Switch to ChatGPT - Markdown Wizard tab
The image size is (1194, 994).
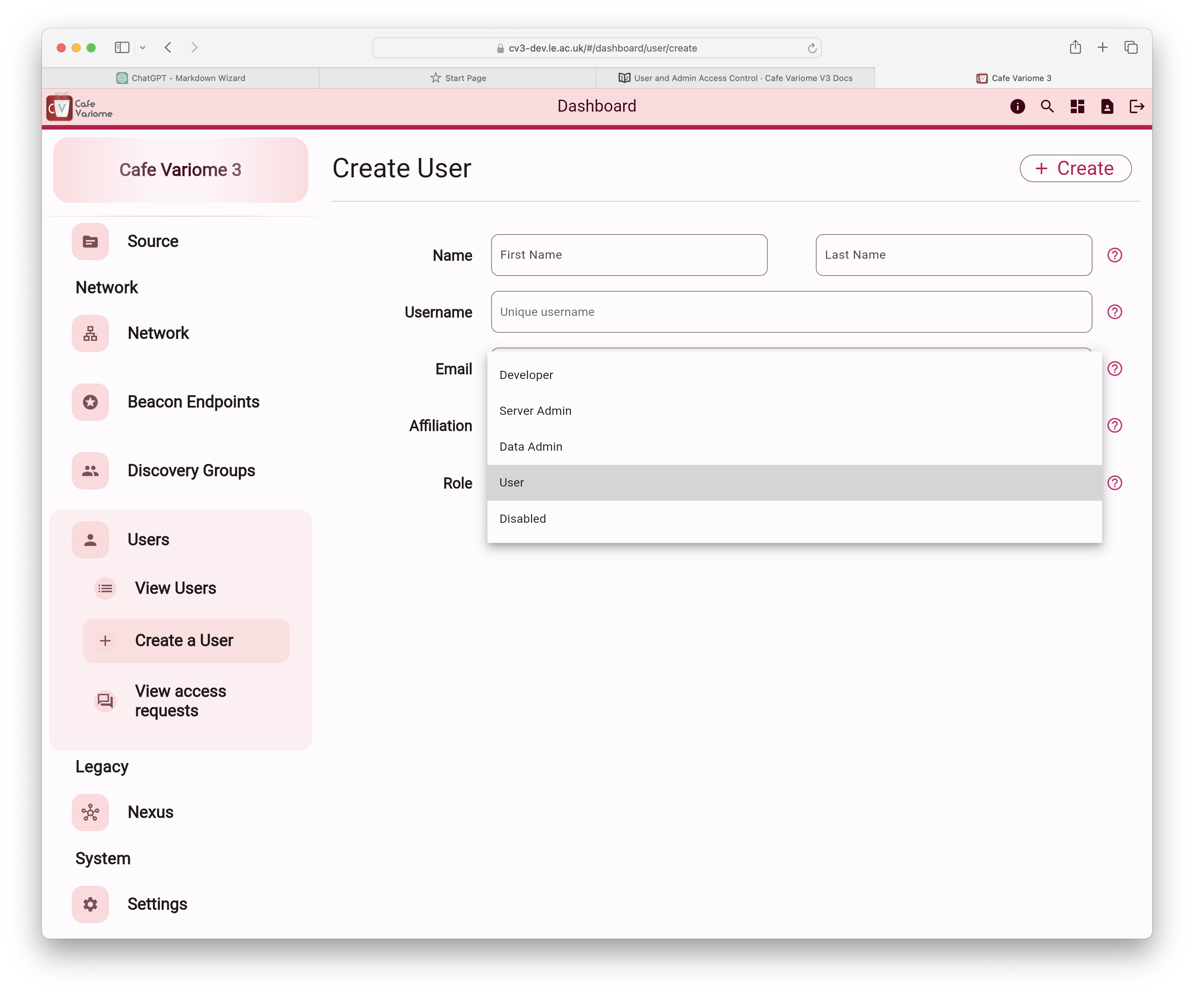click(x=180, y=78)
